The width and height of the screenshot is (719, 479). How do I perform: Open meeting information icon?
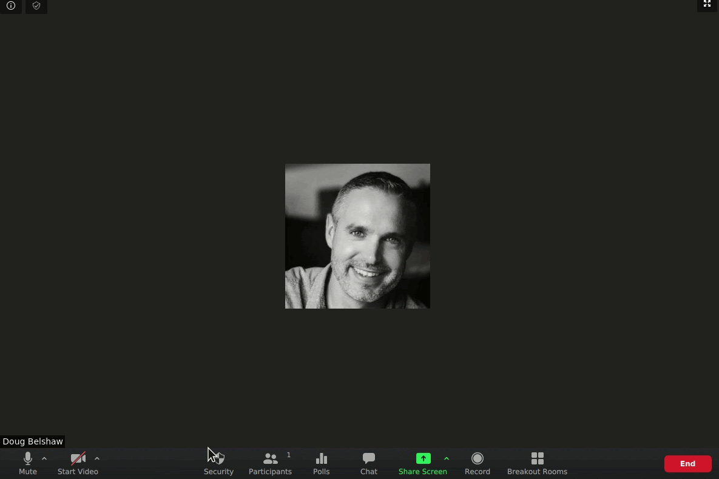pyautogui.click(x=11, y=6)
